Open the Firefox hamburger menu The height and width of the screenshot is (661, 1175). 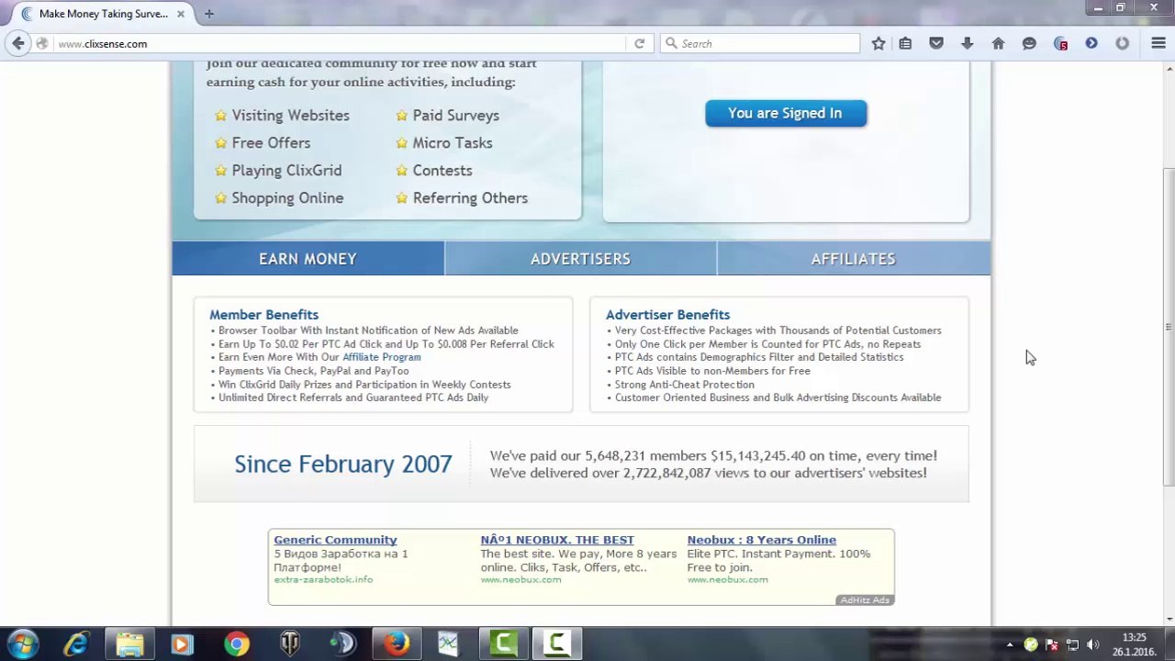(x=1158, y=43)
